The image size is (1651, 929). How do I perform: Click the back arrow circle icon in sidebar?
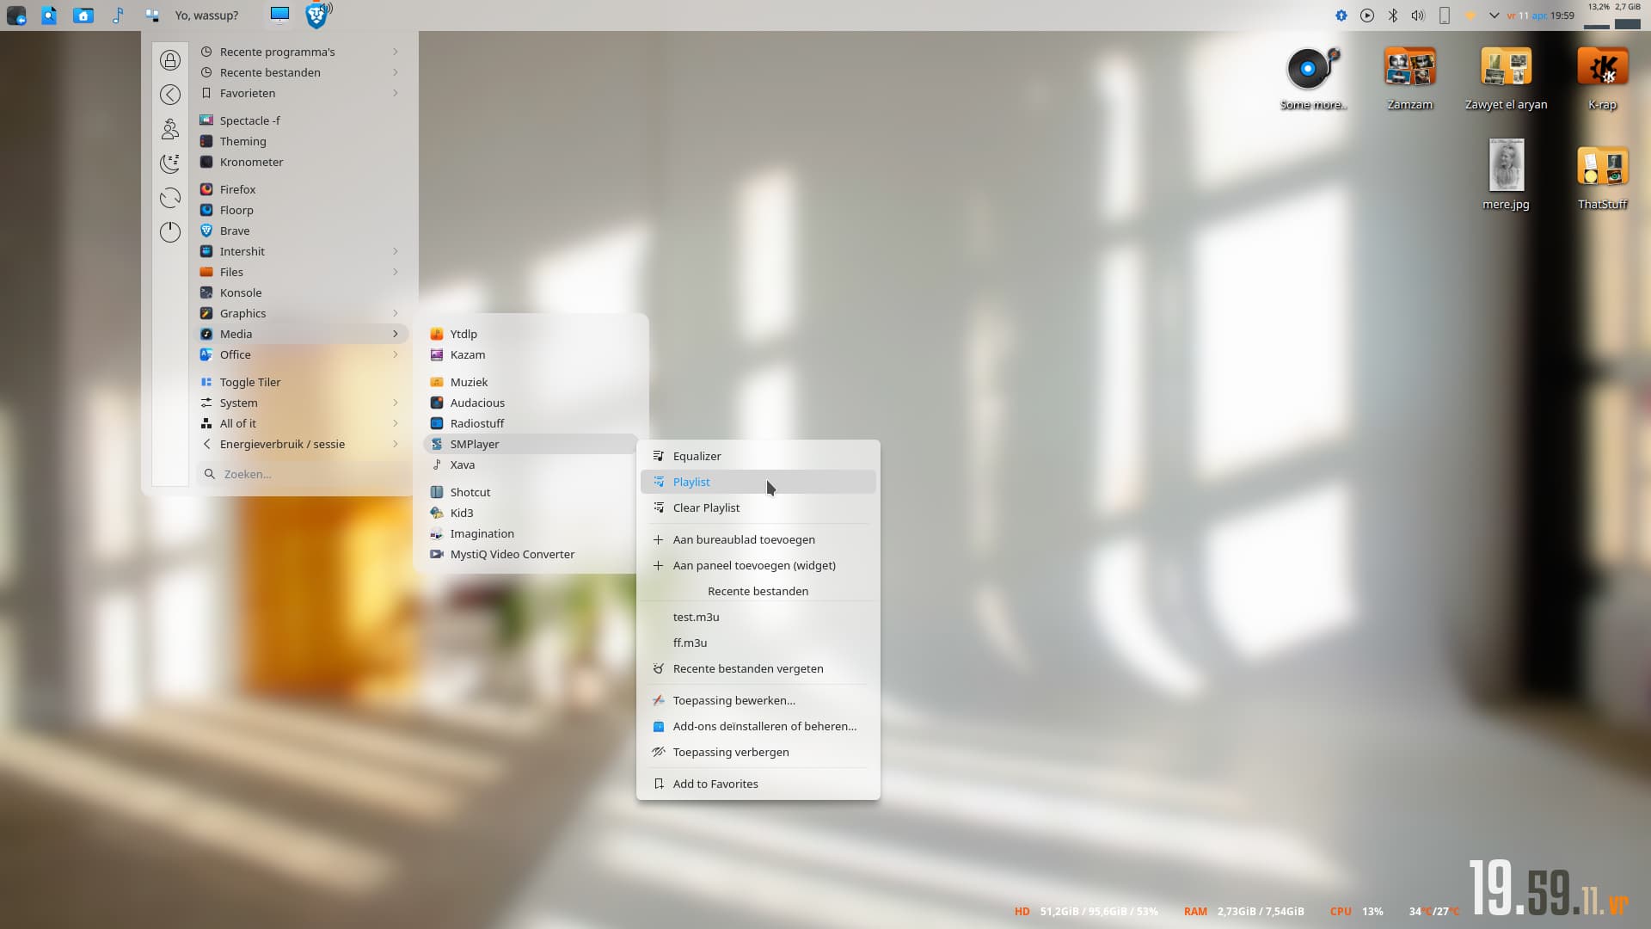tap(170, 95)
